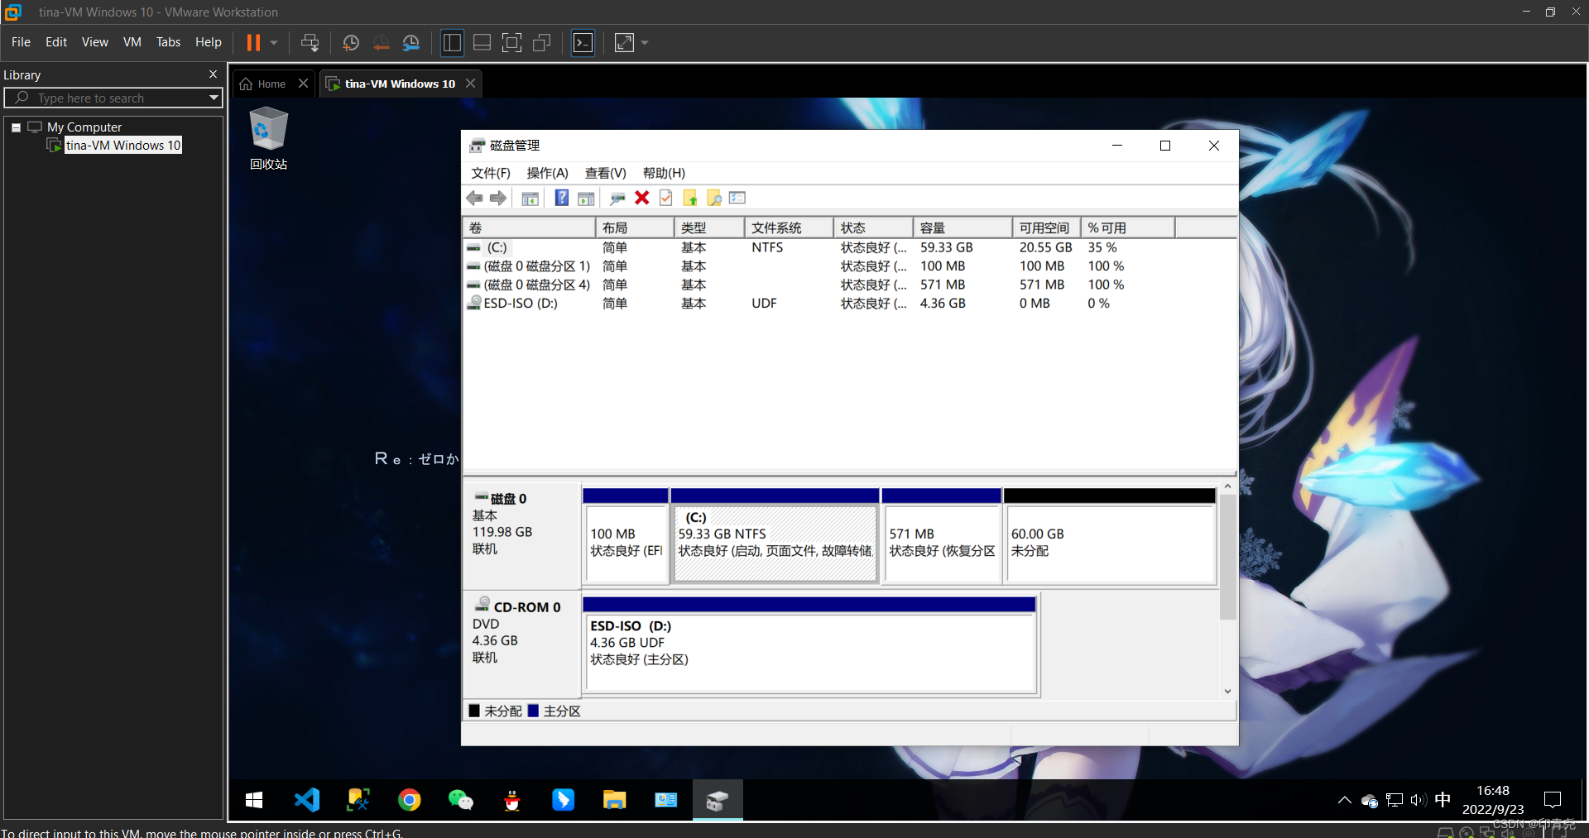The image size is (1589, 838).
Task: Open 帮助(H) menu in Disk Management
Action: tap(664, 173)
